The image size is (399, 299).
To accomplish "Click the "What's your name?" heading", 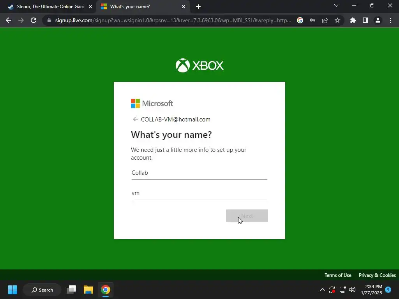I will [x=171, y=134].
